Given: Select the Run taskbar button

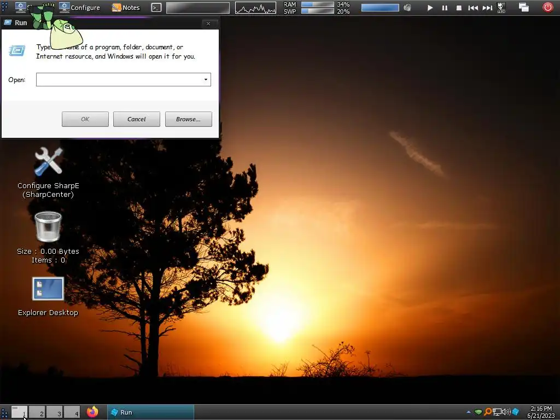Looking at the screenshot, I should click(151, 412).
